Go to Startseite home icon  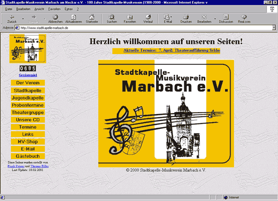pos(91,17)
